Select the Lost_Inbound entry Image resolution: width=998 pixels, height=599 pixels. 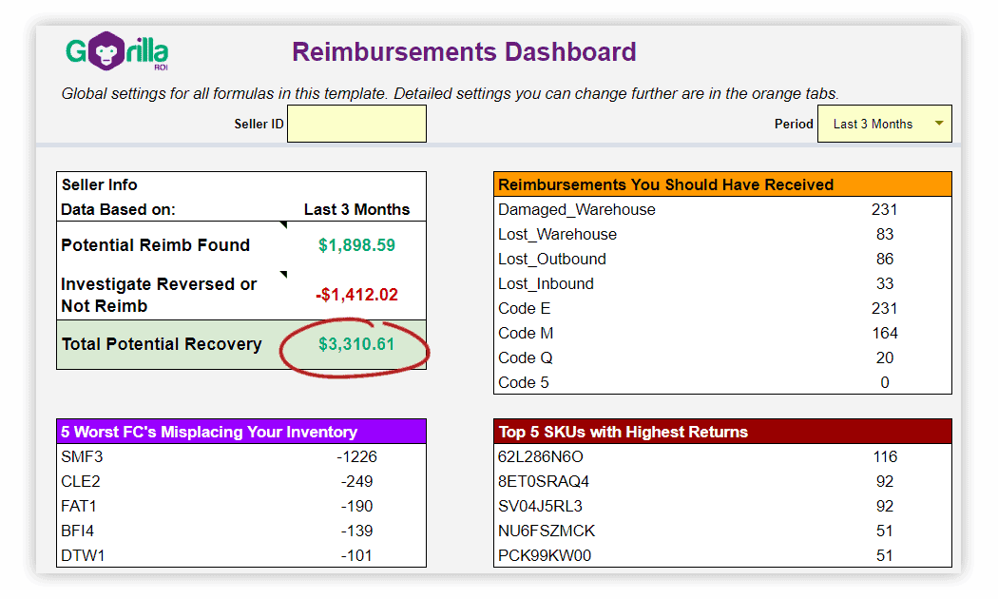(x=545, y=283)
